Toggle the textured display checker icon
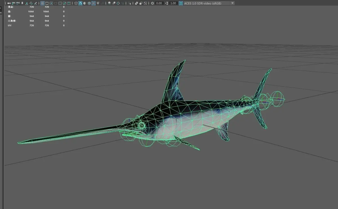The height and width of the screenshot is (209, 338). 93,3
